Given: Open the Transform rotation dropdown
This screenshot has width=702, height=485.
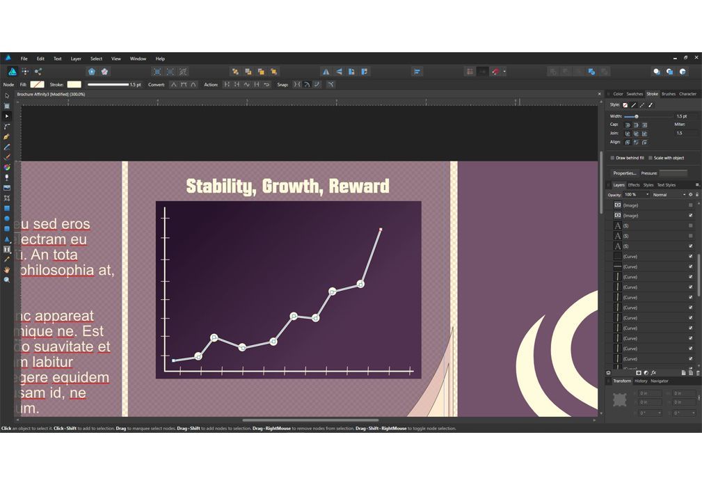Looking at the screenshot, I should click(x=659, y=413).
